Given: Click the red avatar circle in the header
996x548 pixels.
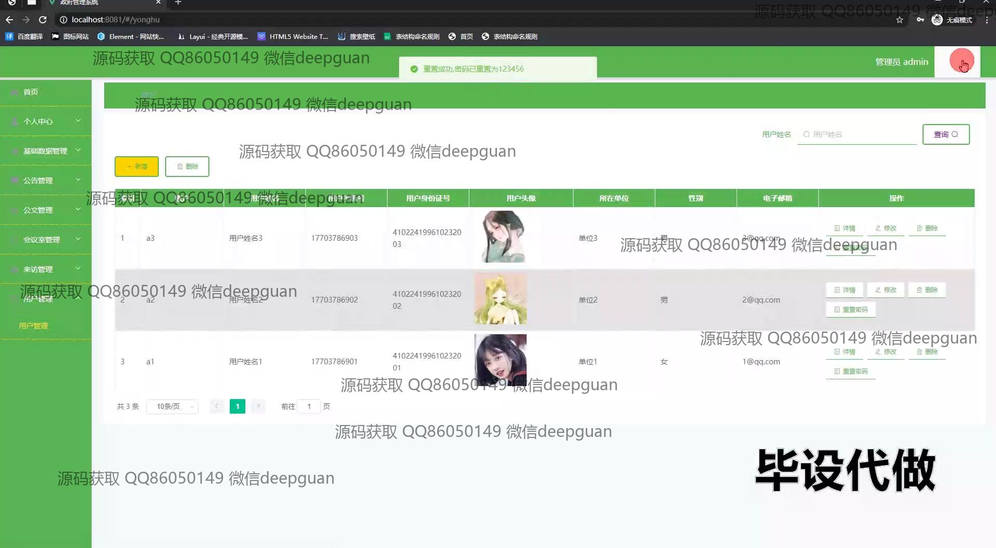Looking at the screenshot, I should tap(962, 61).
